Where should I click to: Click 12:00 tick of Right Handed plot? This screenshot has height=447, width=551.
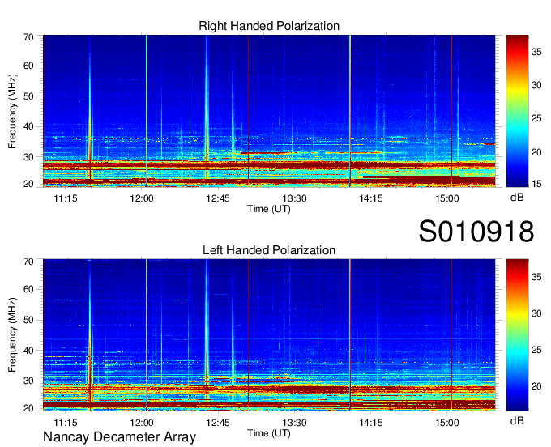coord(142,198)
